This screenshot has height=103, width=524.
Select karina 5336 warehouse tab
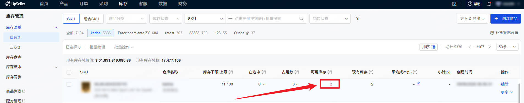101,33
